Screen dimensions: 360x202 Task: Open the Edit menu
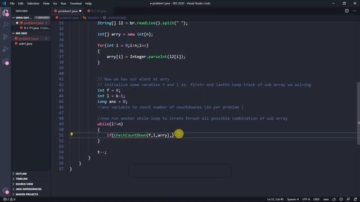click(x=21, y=3)
